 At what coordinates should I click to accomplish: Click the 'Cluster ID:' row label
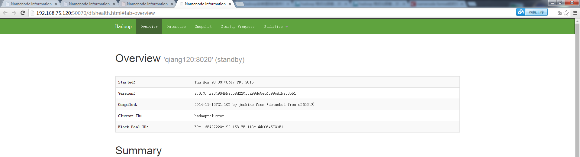pyautogui.click(x=130, y=116)
